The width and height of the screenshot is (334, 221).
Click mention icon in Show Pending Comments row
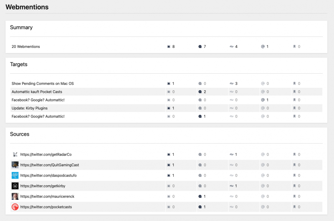point(263,83)
